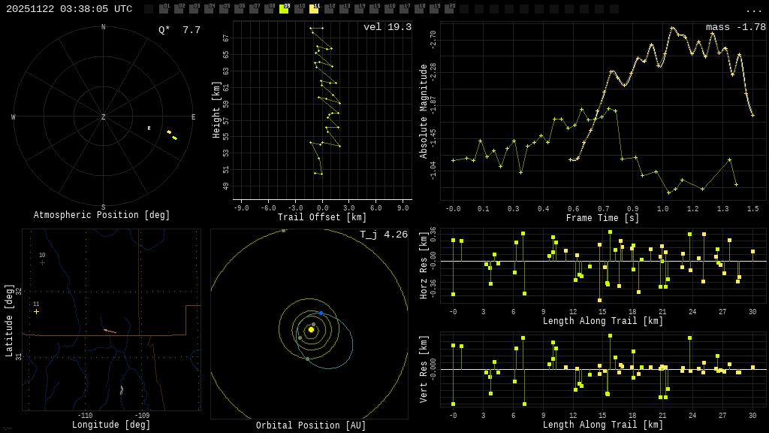Select the station 20 indicator box
769x433 pixels.
[449, 9]
